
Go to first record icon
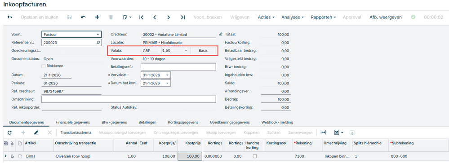[141, 17]
